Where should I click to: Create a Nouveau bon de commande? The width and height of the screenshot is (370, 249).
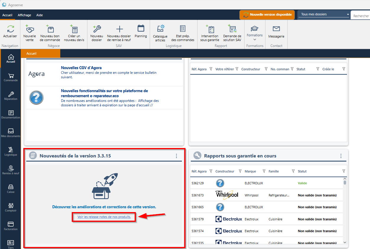pos(50,32)
